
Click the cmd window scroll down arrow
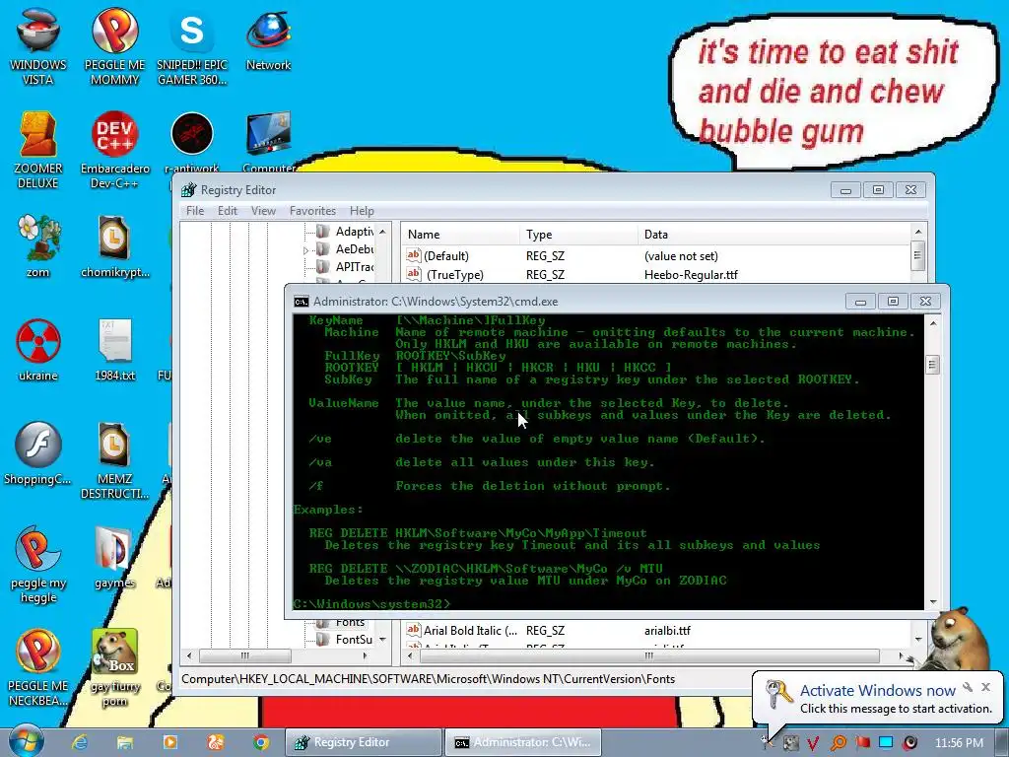tap(933, 602)
